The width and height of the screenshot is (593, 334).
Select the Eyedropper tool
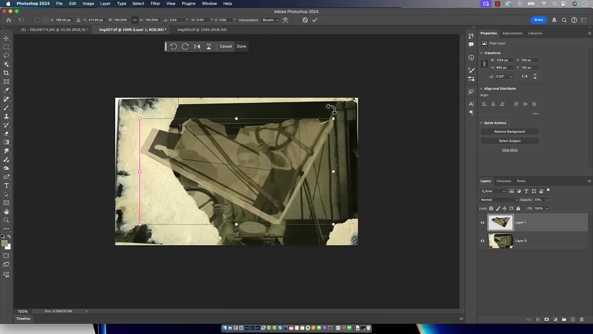tap(6, 90)
